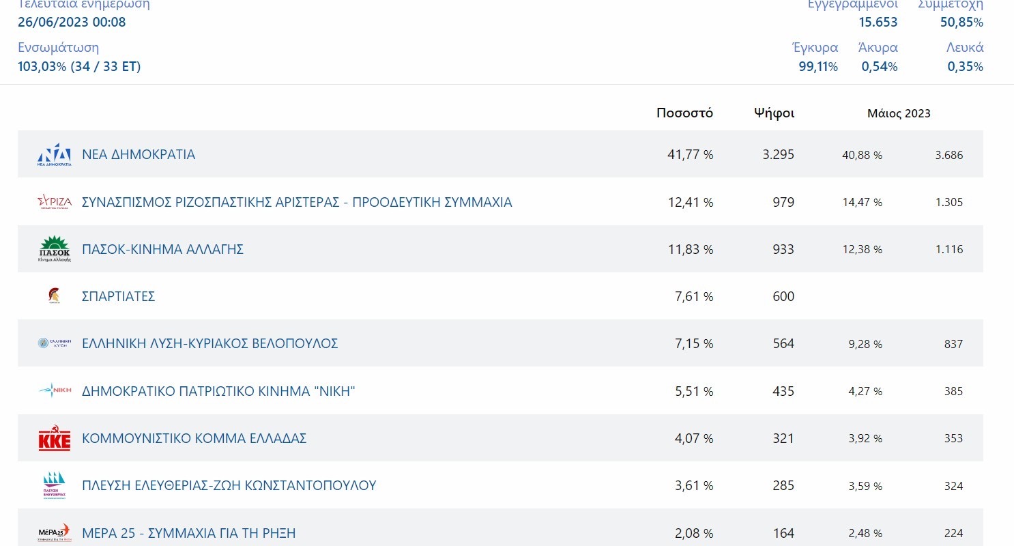
Task: Click the PASOK green sun logo
Action: coord(55,249)
